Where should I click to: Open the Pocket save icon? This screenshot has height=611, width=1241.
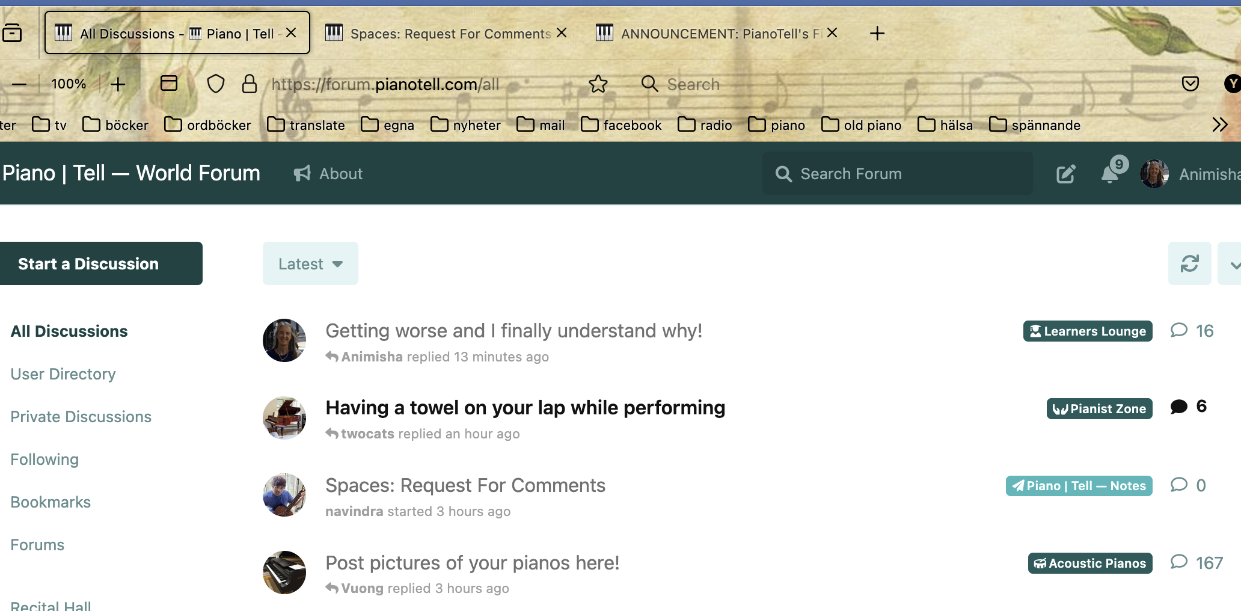(x=1190, y=84)
